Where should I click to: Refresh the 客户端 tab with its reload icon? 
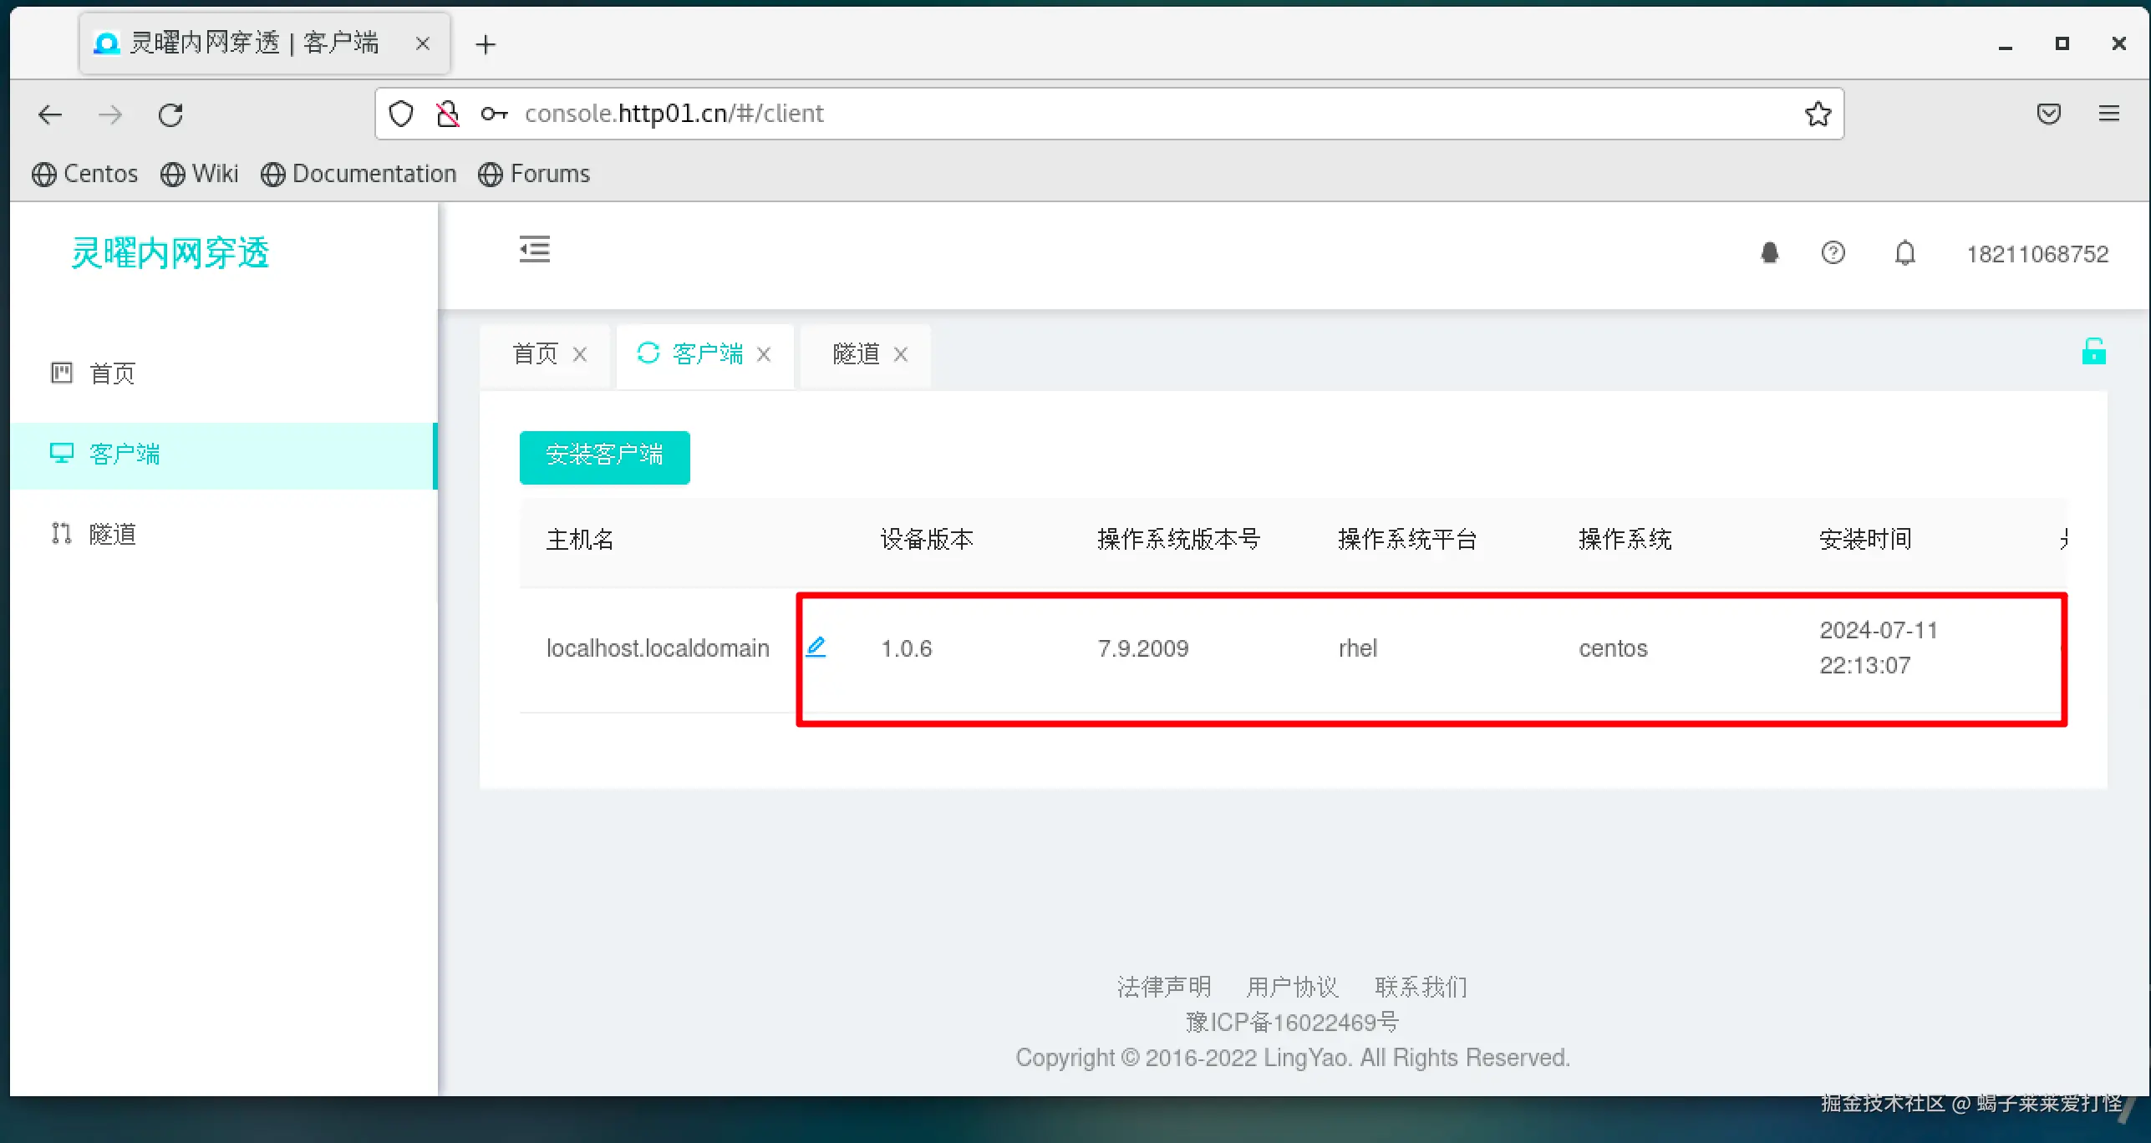pos(648,353)
